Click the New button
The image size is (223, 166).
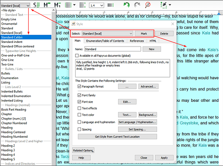(x=152, y=49)
